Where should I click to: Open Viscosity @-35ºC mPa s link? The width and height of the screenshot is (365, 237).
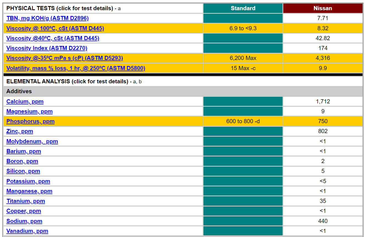tap(65, 58)
